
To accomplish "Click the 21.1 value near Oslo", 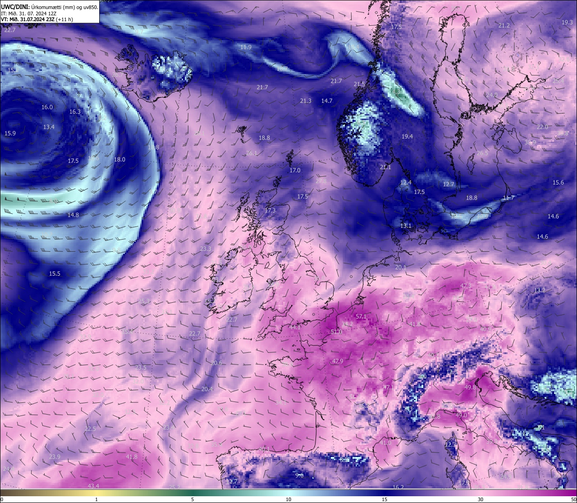I will pos(385,167).
